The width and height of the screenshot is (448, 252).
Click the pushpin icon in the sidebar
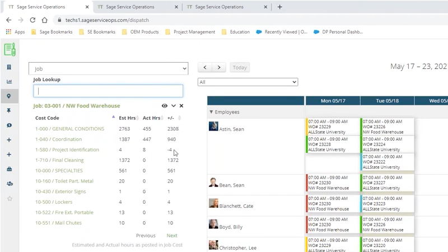click(9, 110)
